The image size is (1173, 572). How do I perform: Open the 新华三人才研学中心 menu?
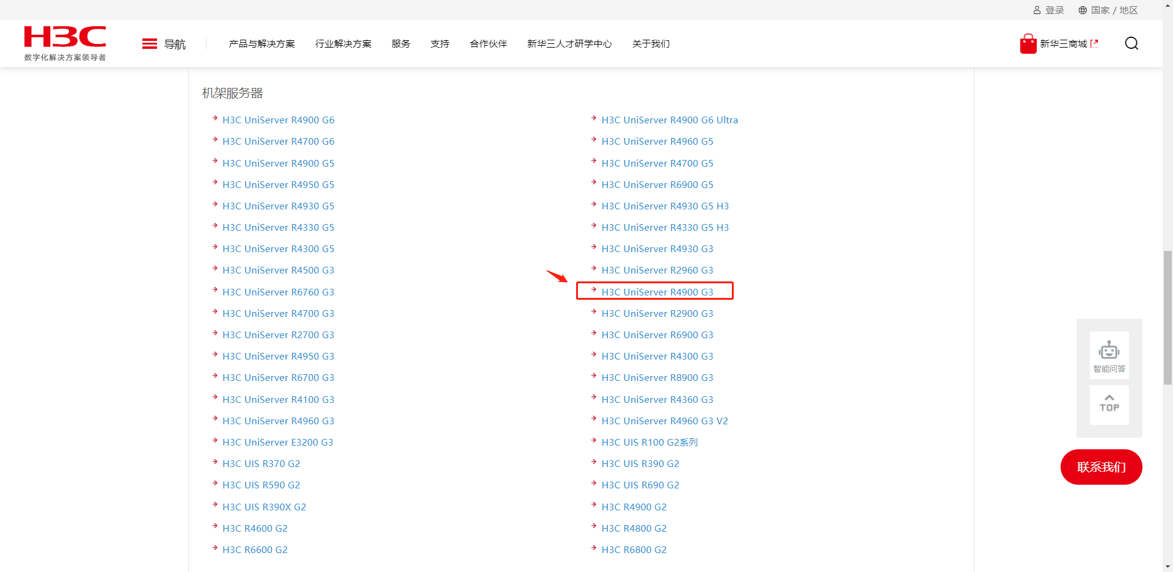569,44
